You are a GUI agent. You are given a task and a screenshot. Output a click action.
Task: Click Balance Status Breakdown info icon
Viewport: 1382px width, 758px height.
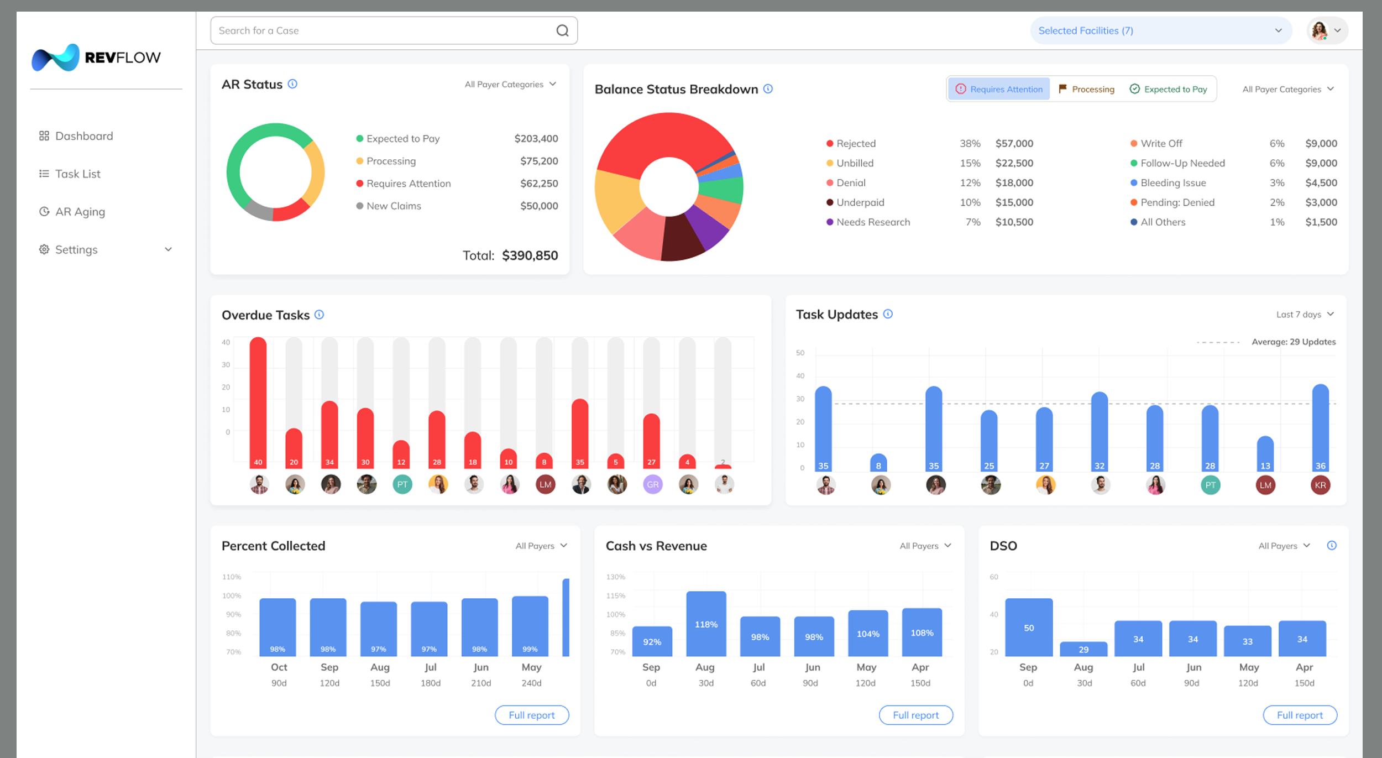click(768, 89)
